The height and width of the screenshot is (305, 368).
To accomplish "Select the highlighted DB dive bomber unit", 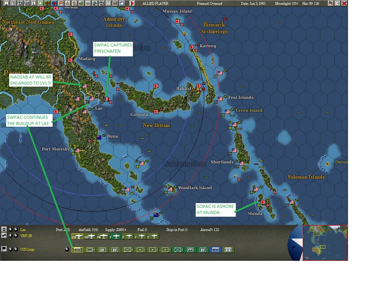I will coord(77,236).
